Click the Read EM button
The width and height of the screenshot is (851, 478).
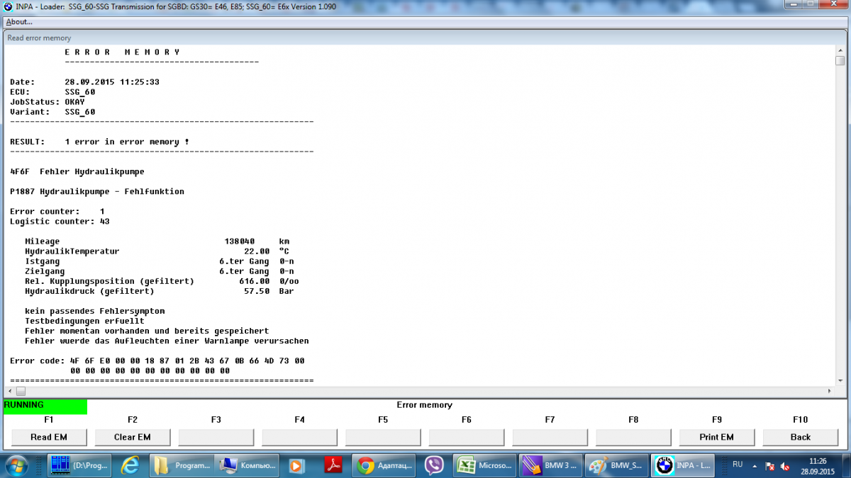(48, 437)
